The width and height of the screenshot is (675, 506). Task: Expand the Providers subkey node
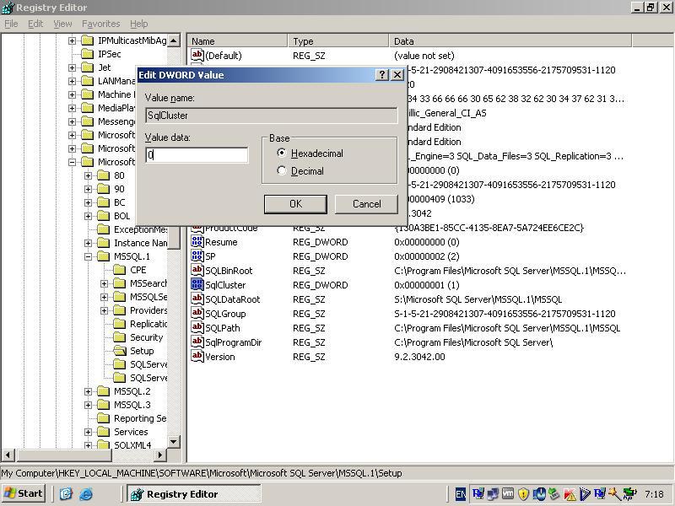coord(104,310)
